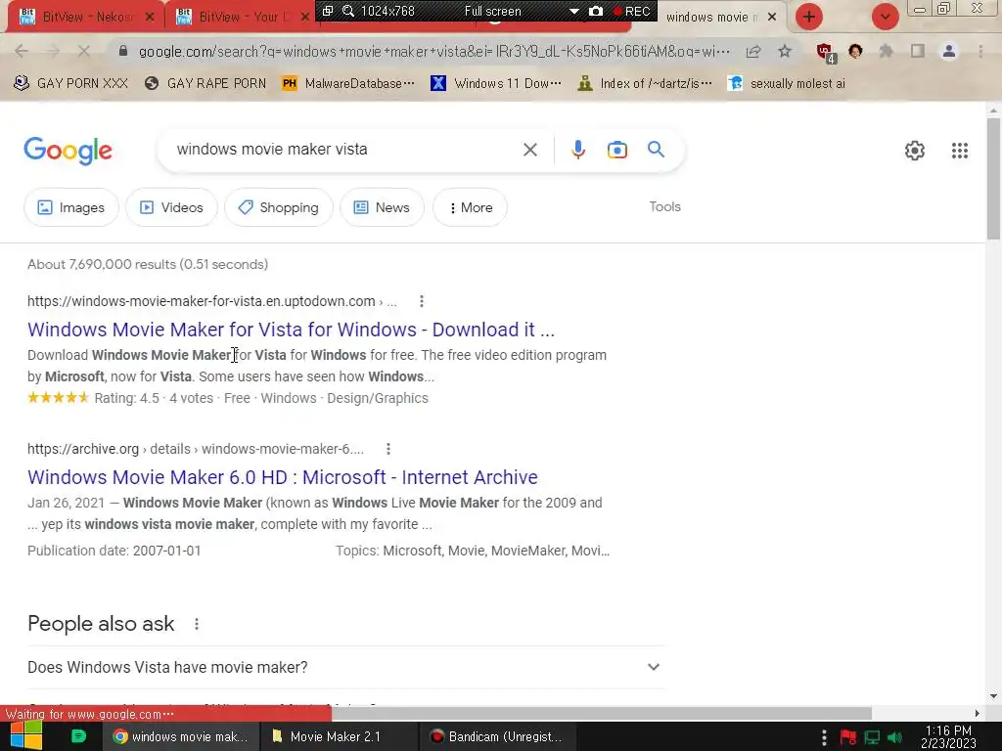This screenshot has height=751, width=1002.
Task: Bookmark page with star icon
Action: (x=785, y=51)
